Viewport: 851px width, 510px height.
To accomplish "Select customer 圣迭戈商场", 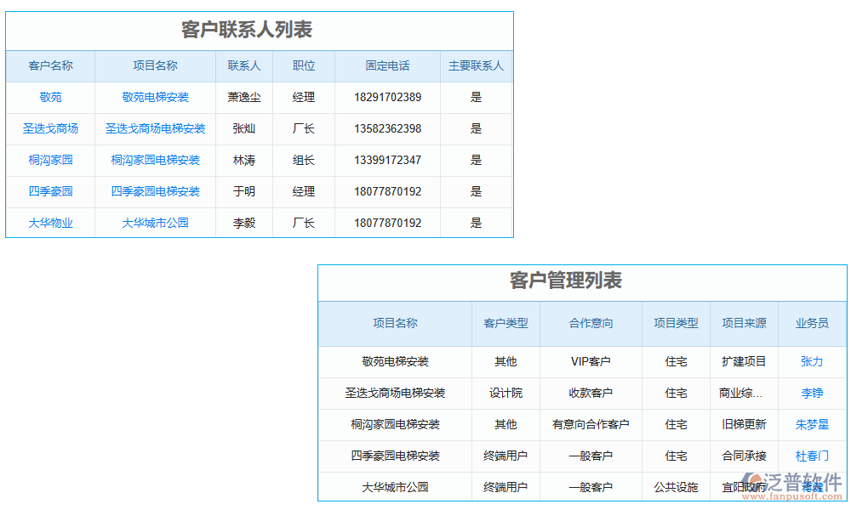I will tap(49, 128).
